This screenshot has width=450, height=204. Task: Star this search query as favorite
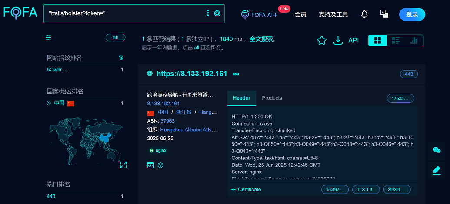pyautogui.click(x=321, y=40)
